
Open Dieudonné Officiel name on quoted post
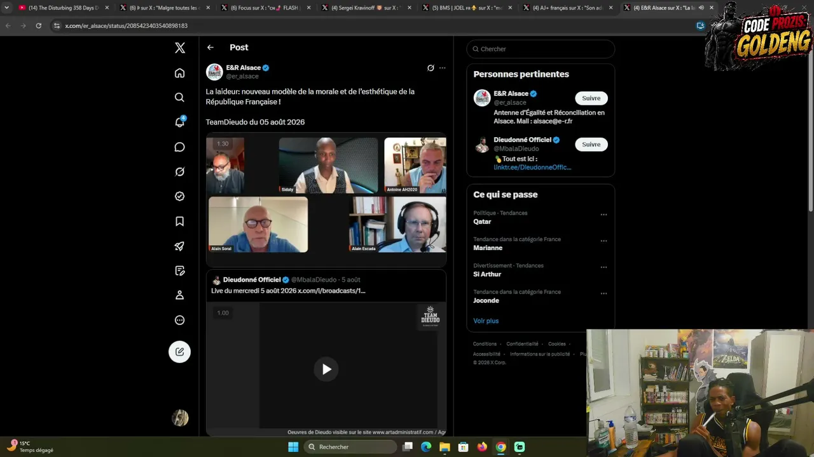click(252, 280)
